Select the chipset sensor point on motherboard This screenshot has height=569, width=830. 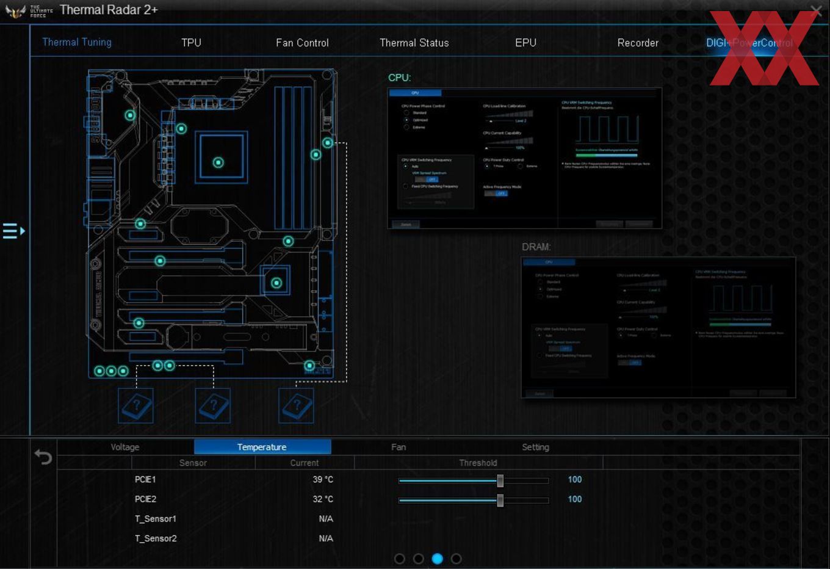[x=276, y=283]
